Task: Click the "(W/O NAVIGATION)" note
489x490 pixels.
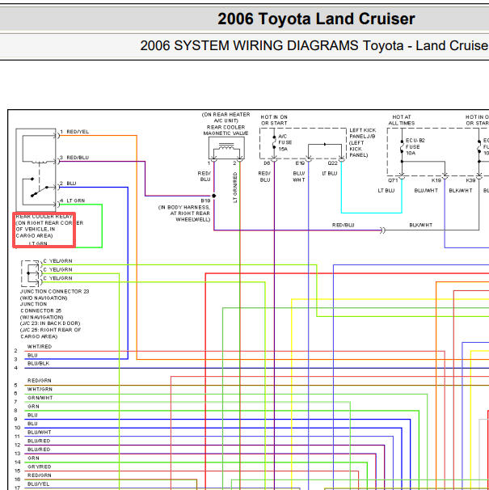Action: pos(44,298)
